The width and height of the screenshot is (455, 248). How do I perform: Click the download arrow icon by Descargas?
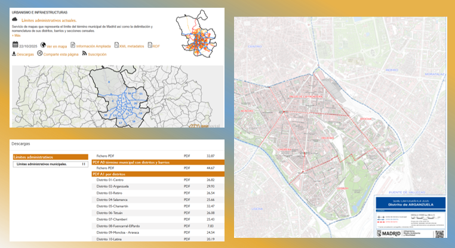[x=14, y=54]
